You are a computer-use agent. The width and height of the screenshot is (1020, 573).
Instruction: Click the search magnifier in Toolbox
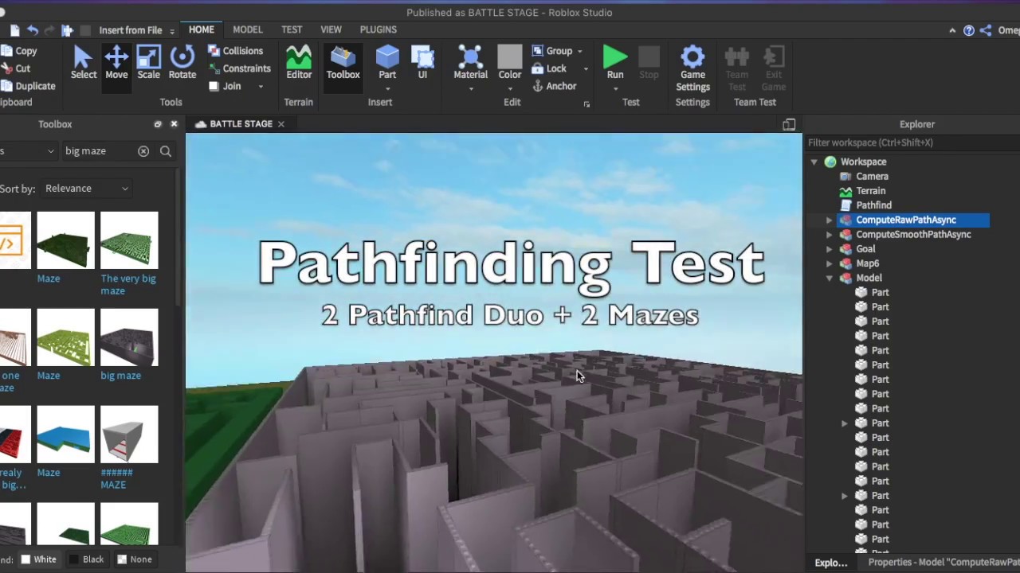[166, 151]
